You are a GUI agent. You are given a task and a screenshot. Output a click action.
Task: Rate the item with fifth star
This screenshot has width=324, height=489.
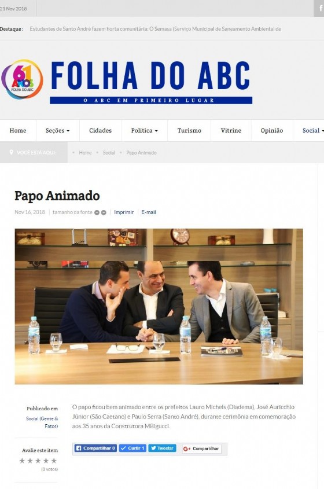tap(54, 461)
